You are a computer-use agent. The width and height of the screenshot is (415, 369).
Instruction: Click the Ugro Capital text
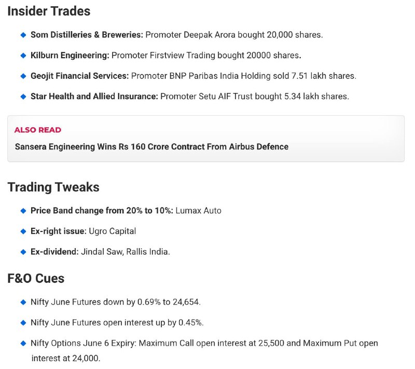(x=113, y=231)
